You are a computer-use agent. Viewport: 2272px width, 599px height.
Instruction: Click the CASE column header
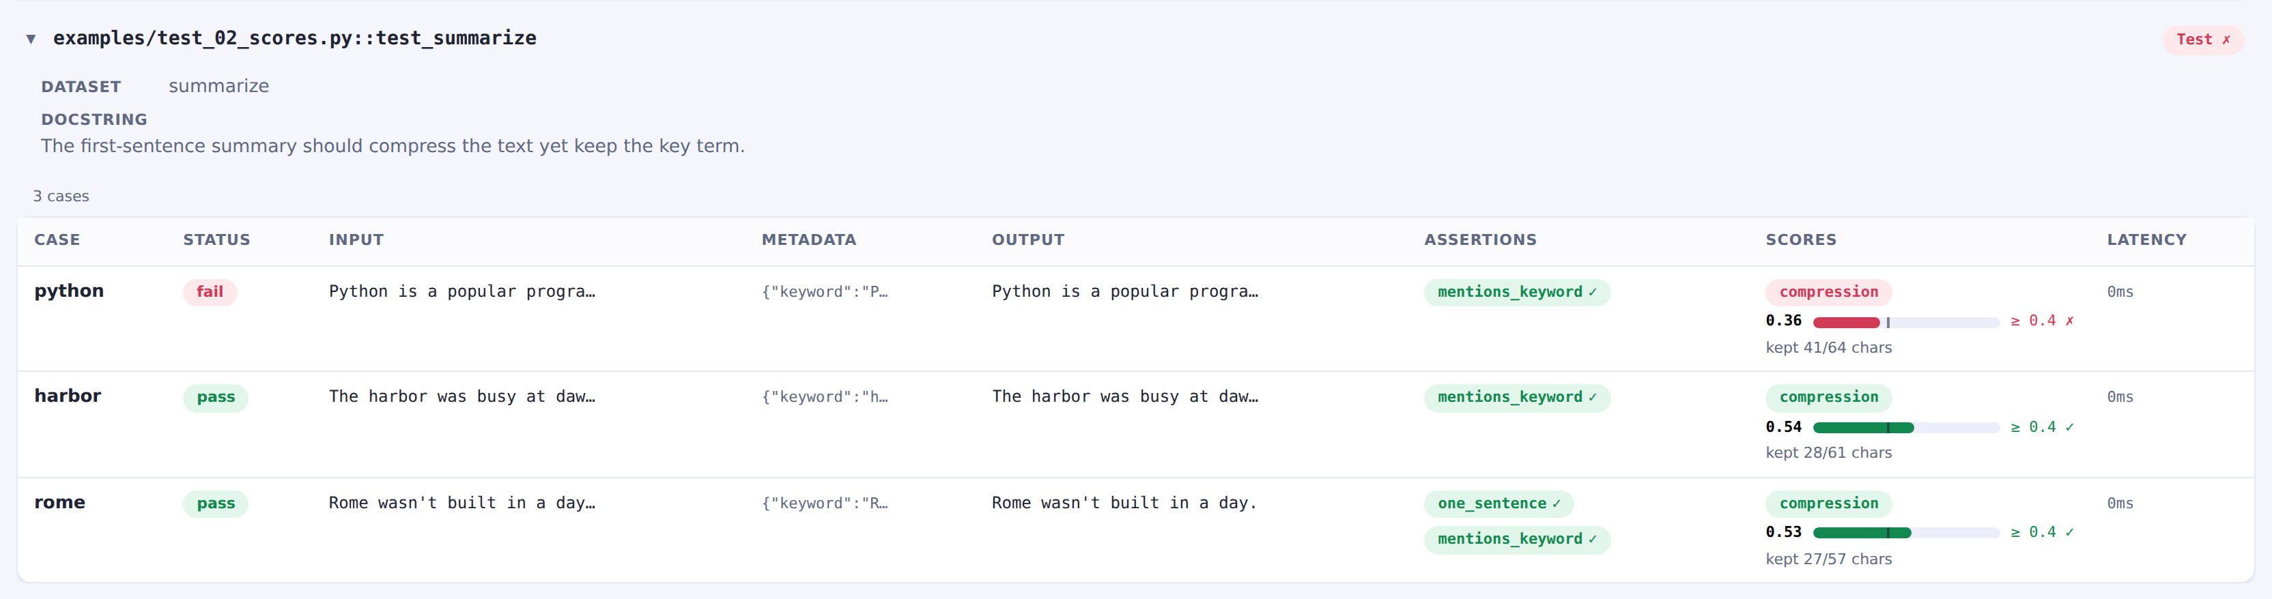pos(57,239)
